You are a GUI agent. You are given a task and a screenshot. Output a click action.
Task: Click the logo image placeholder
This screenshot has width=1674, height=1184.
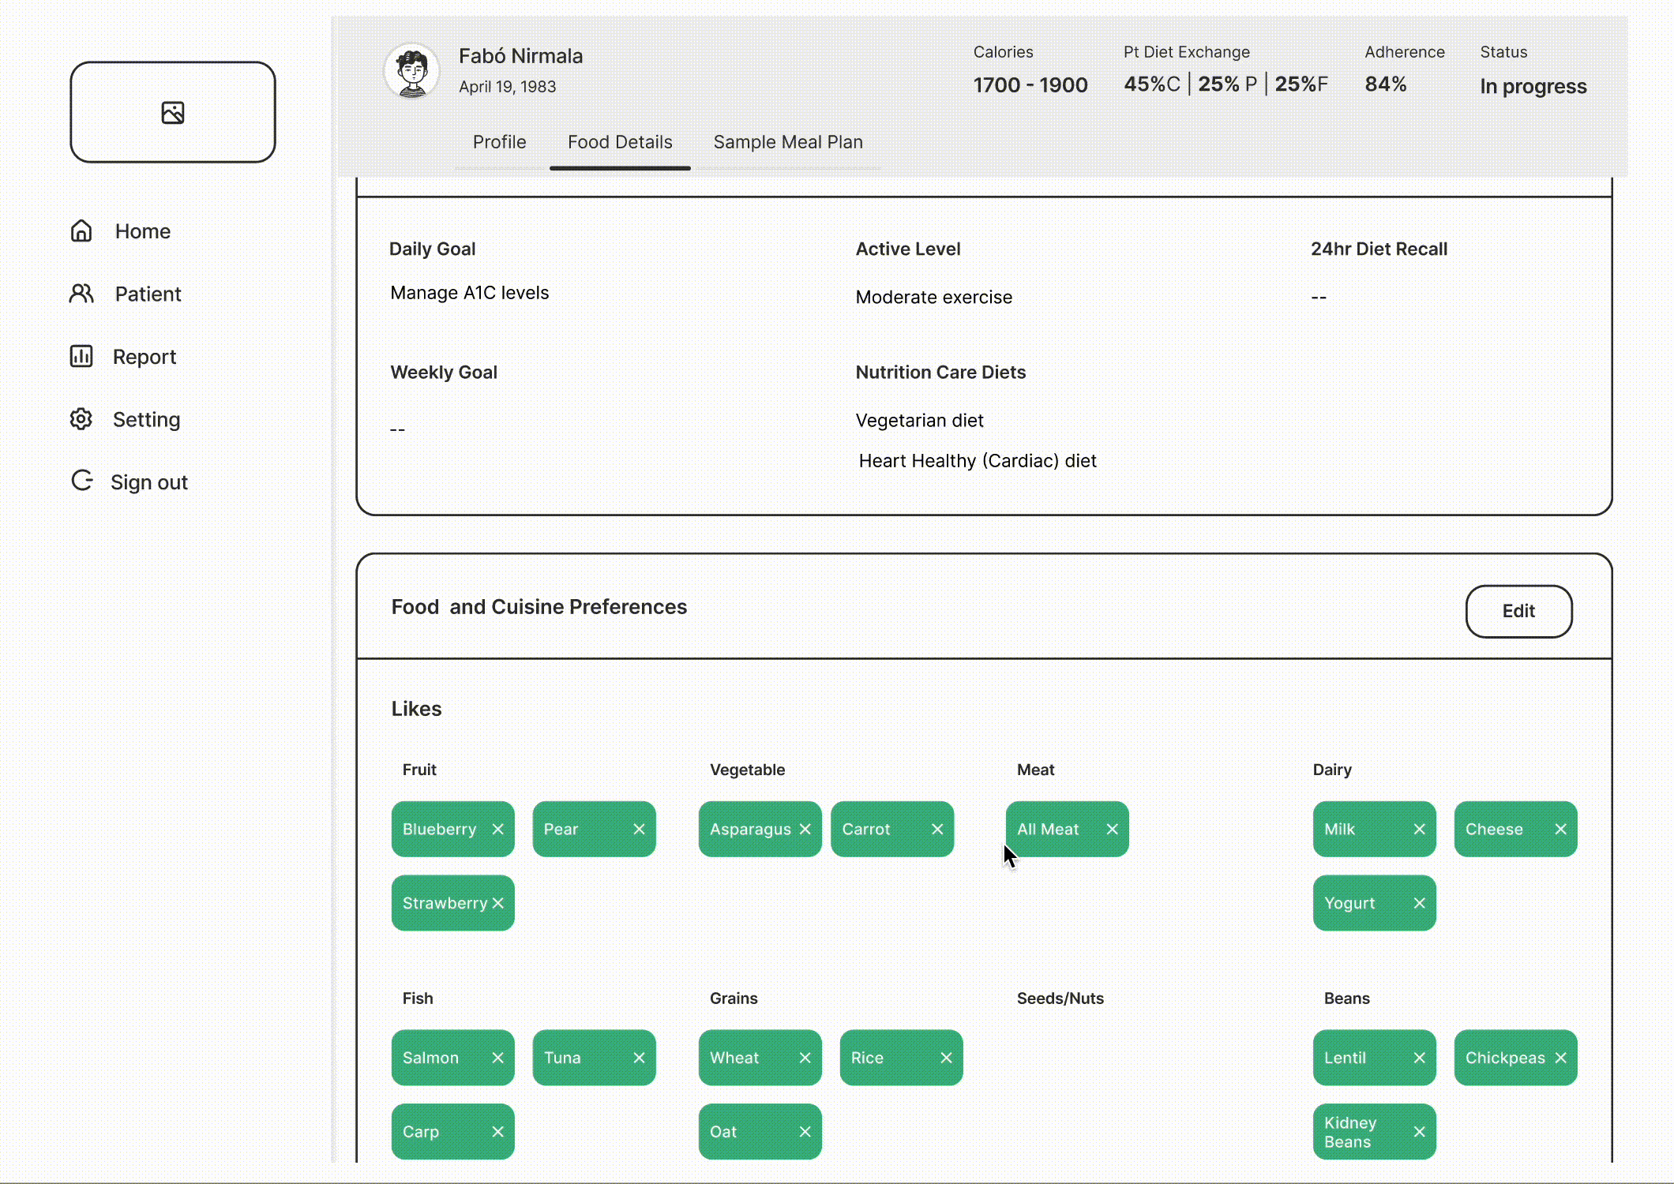point(173,113)
